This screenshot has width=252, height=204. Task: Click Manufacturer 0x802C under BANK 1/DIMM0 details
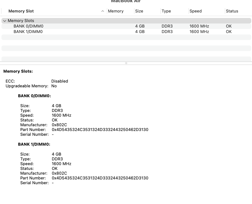tap(59, 173)
